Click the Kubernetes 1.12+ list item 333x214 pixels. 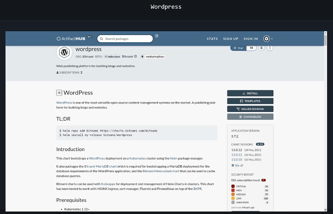77,209
